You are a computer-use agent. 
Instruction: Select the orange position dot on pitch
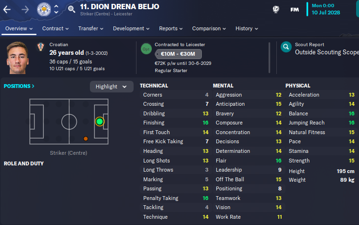click(x=86, y=138)
